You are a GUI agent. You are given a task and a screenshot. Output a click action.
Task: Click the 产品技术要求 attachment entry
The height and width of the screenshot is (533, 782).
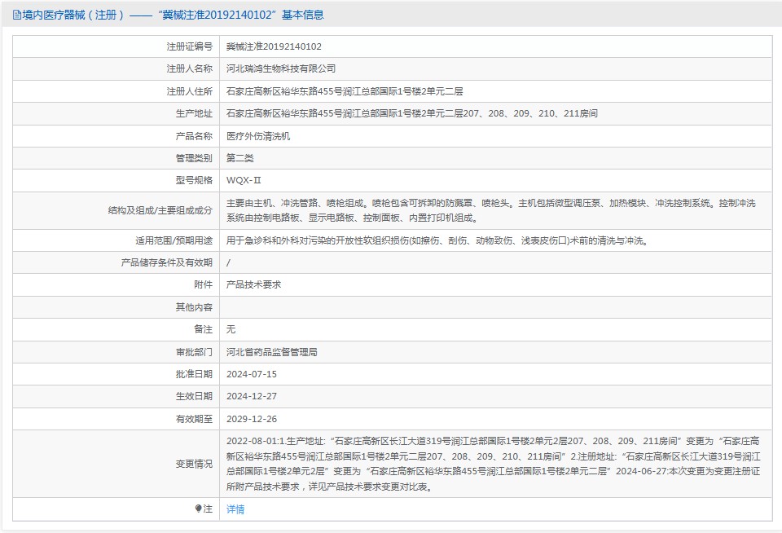(253, 285)
